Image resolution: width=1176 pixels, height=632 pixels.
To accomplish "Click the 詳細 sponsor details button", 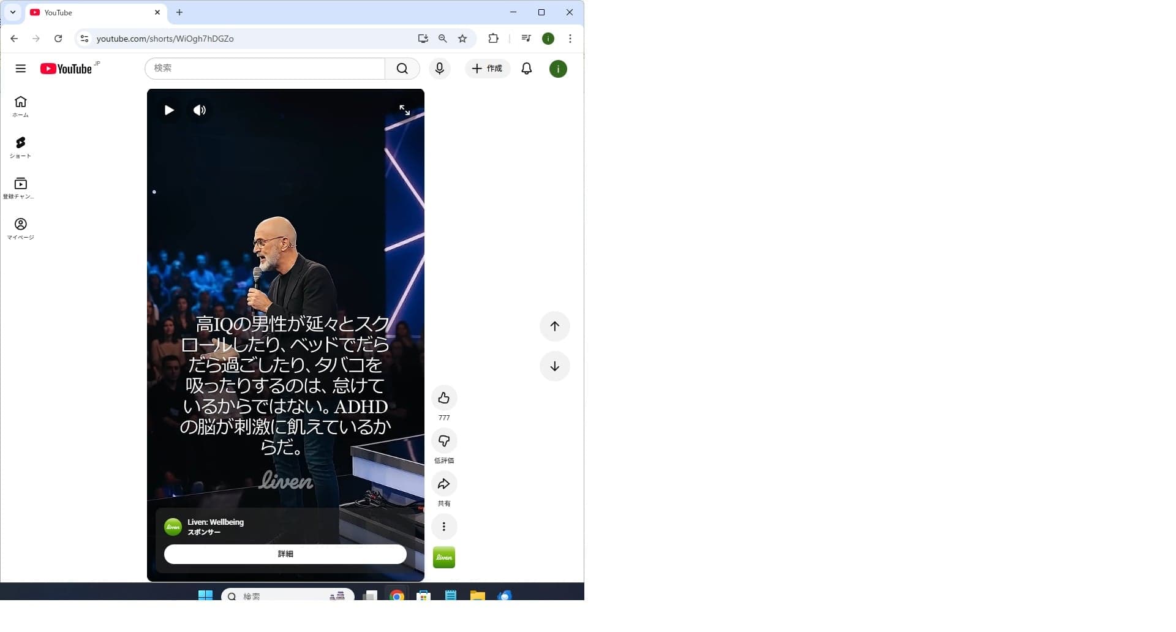I will 285,554.
